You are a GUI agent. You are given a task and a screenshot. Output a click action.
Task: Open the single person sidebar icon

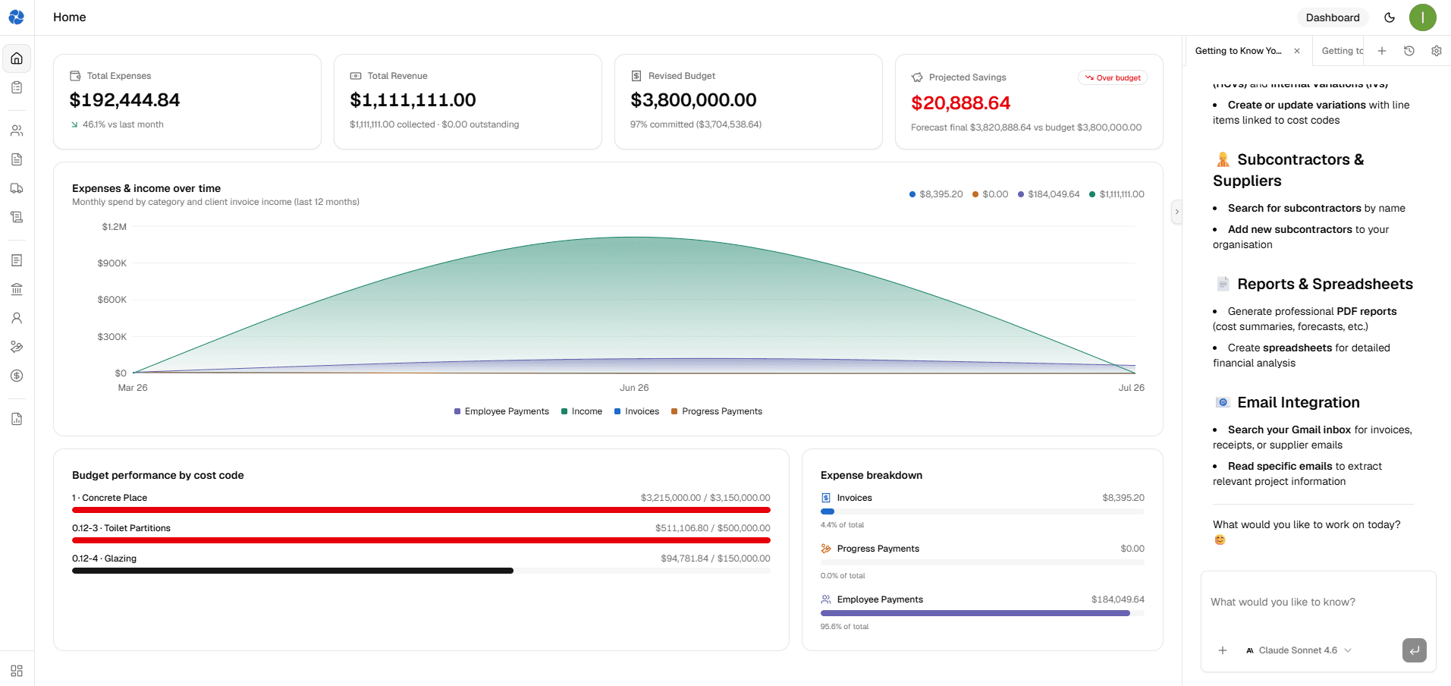point(17,318)
